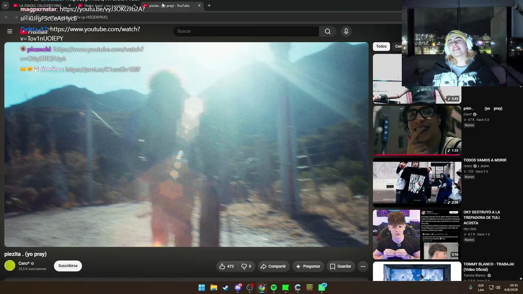
Task: Click the renno y Jeann channel name
Action: point(476,166)
